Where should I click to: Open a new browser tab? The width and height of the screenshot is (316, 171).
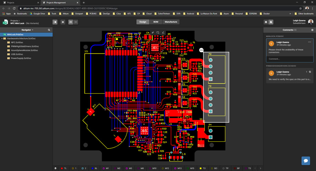coord(84,3)
